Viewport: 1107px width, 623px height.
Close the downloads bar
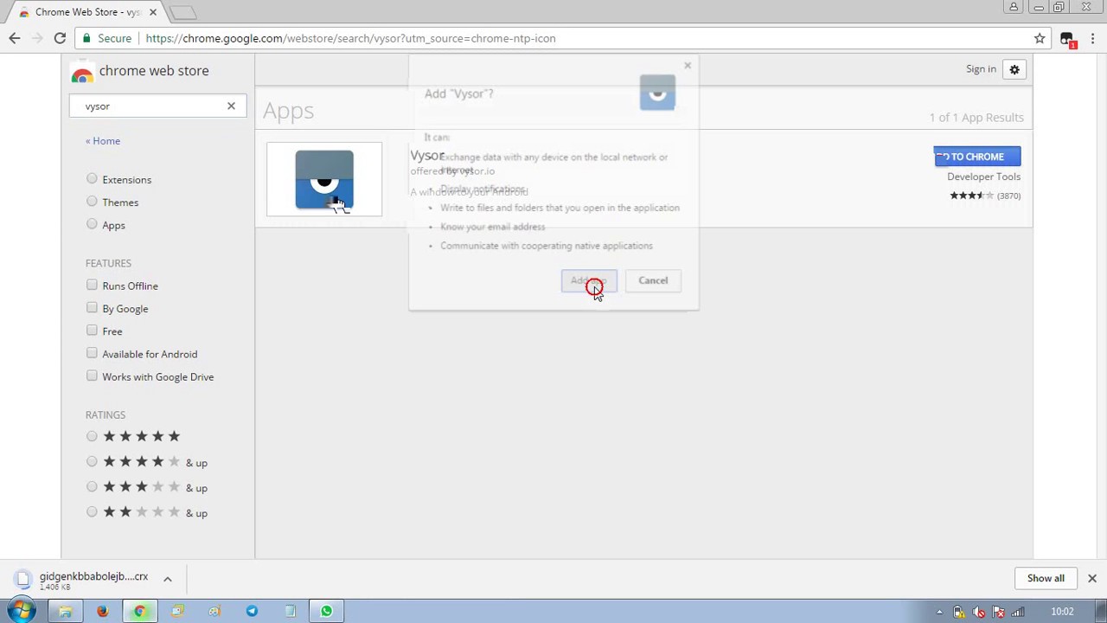tap(1092, 578)
